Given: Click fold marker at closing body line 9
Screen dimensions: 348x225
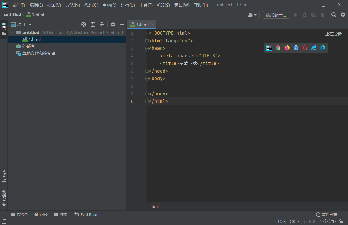Looking at the screenshot, I should (147, 94).
